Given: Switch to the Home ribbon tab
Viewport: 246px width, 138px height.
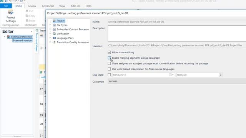Looking at the screenshot, I should (18, 6).
